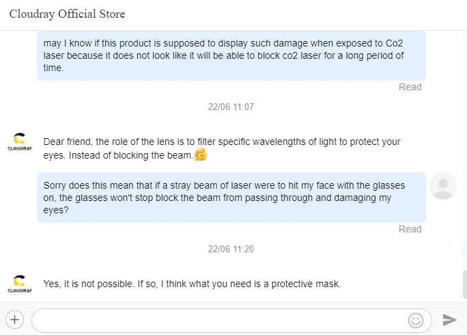
Task: Open the grey user profile avatar
Action: point(443,185)
